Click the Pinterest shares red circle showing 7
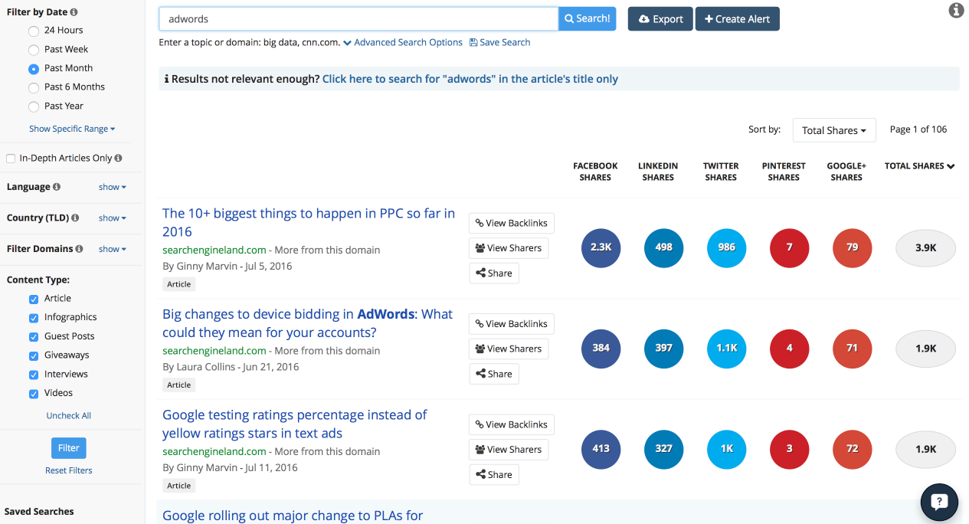The height and width of the screenshot is (524, 969). point(790,247)
